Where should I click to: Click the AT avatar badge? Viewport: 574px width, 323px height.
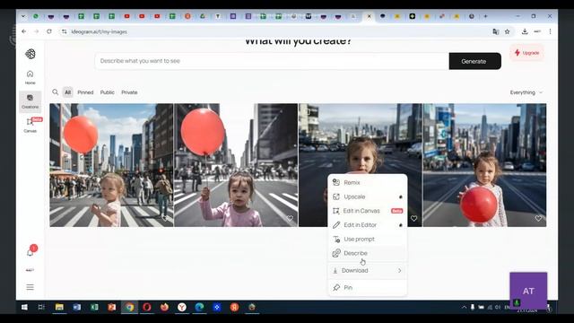[528, 291]
